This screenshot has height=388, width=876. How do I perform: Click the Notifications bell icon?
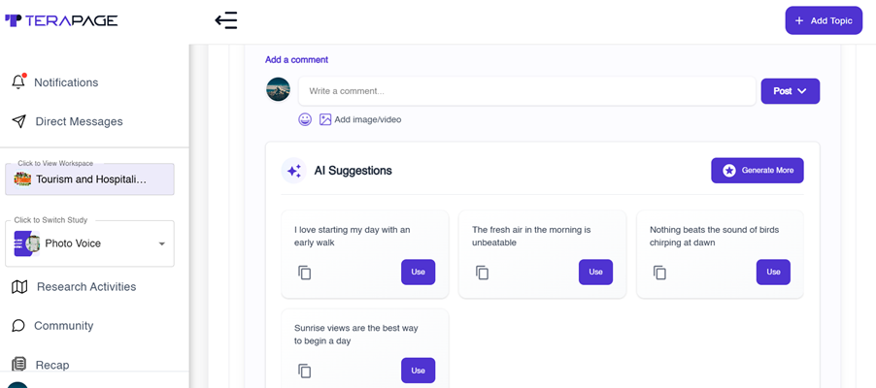pos(18,82)
